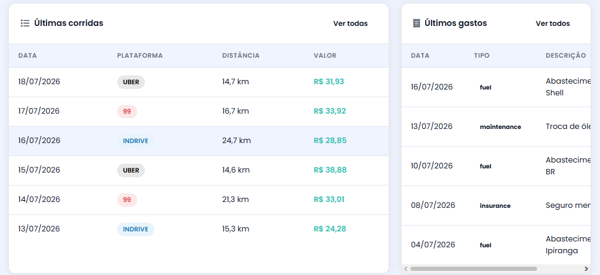Click the Últimos gastos heading
Image resolution: width=600 pixels, height=275 pixels.
[456, 24]
